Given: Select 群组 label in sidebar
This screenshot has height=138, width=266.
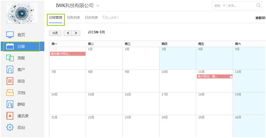Looking at the screenshot, I should [21, 104].
